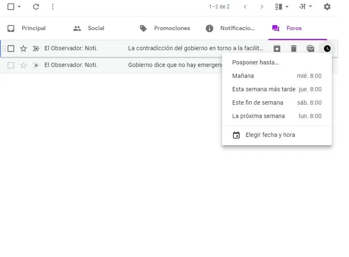
Task: Delete first email with trash icon
Action: pyautogui.click(x=294, y=49)
